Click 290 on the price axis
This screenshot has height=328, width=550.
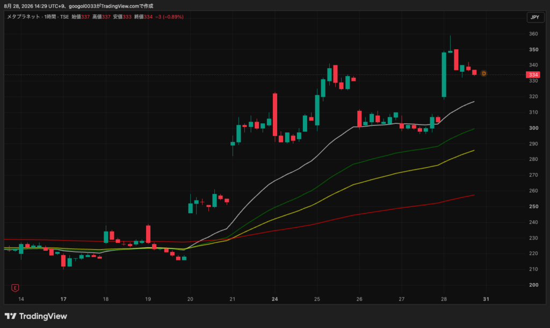click(533, 144)
